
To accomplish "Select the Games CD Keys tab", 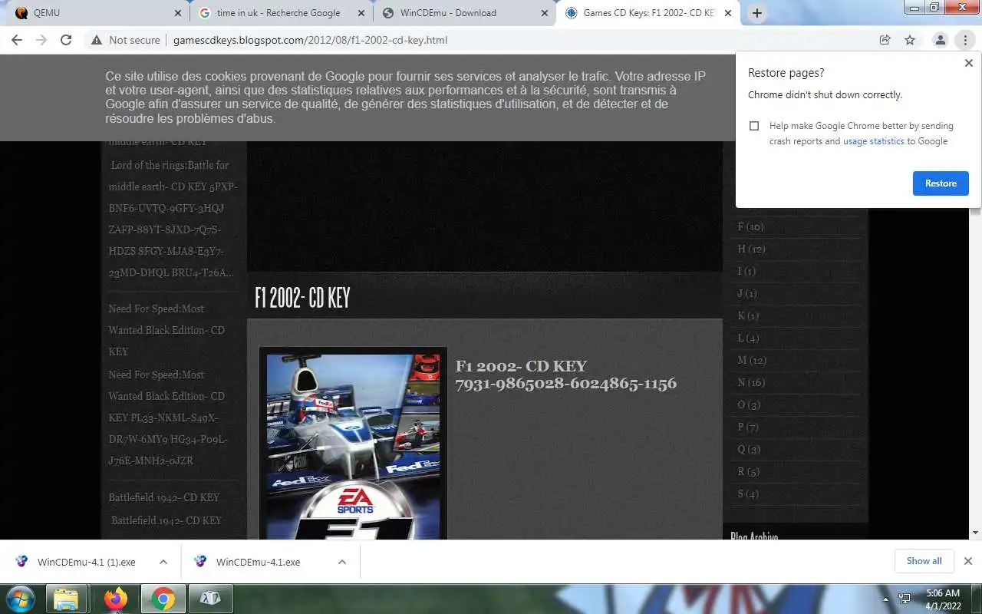I will click(647, 13).
